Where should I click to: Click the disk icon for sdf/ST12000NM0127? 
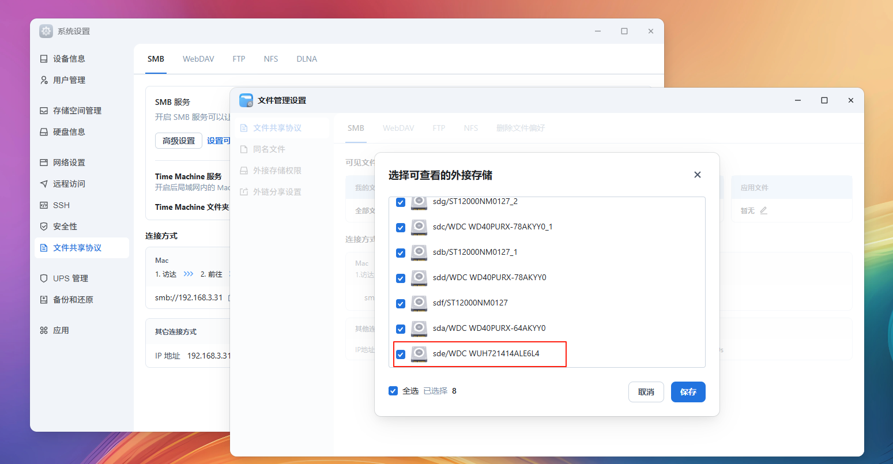tap(419, 303)
